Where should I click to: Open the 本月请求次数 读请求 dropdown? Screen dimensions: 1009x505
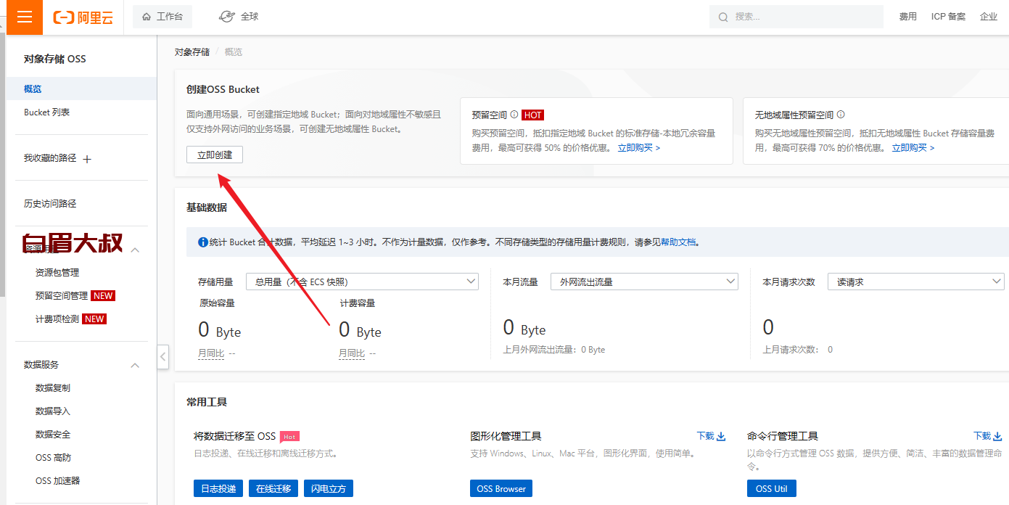(915, 282)
